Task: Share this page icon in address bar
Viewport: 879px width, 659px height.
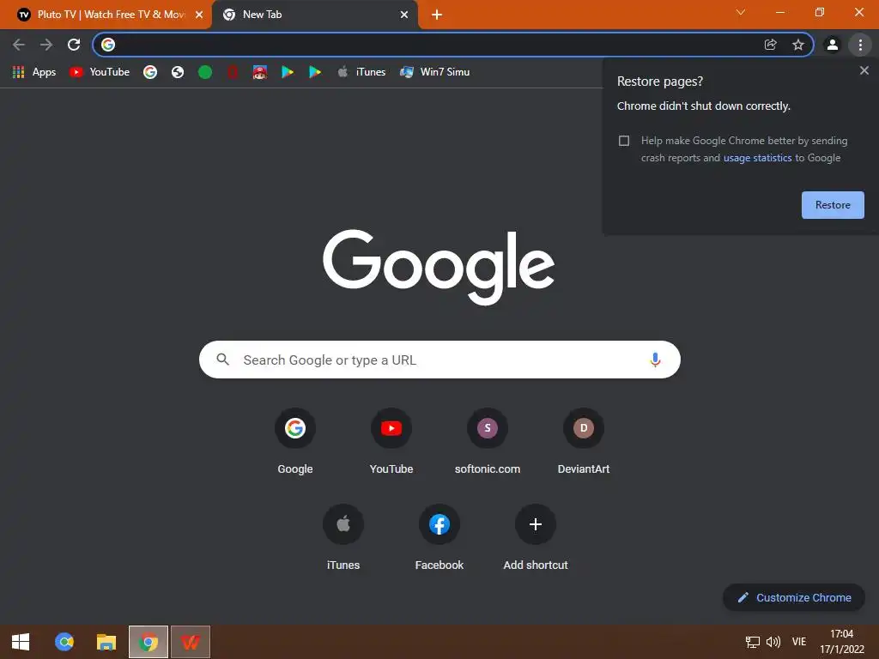Action: tap(770, 45)
